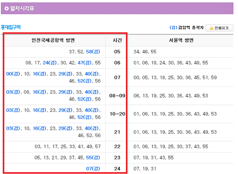
Task: Click the 40(검) entry in the 21 row
Action: tap(92, 128)
